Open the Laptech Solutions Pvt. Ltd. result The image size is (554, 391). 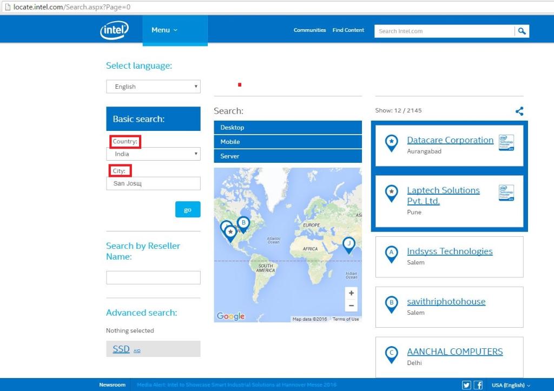tap(443, 196)
